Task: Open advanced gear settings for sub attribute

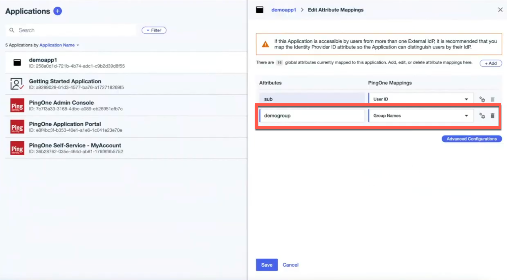Action: click(482, 99)
